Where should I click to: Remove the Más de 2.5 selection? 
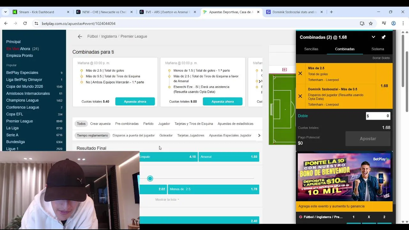click(x=300, y=73)
